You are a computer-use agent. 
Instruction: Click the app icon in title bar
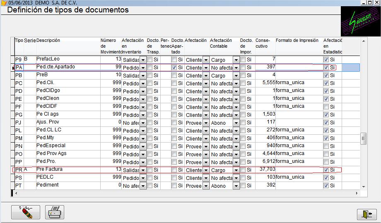coord(4,2)
